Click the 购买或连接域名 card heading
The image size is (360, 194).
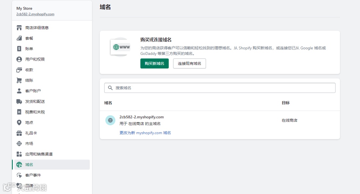(156, 40)
